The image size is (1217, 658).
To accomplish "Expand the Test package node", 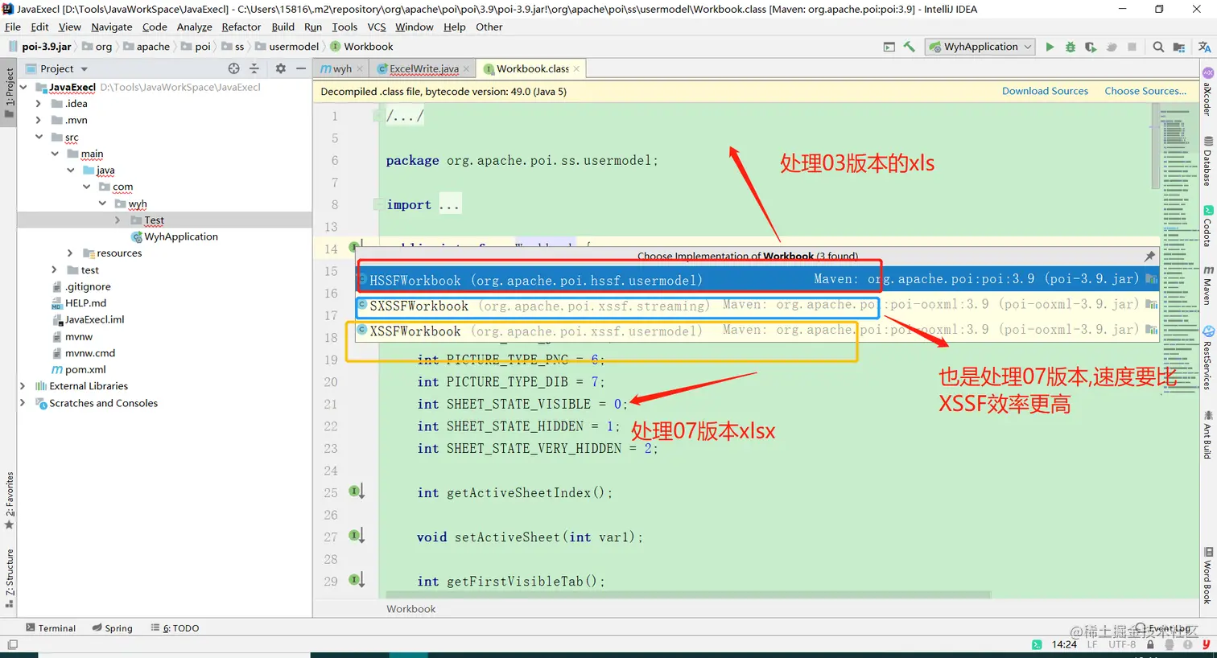I will [x=118, y=220].
